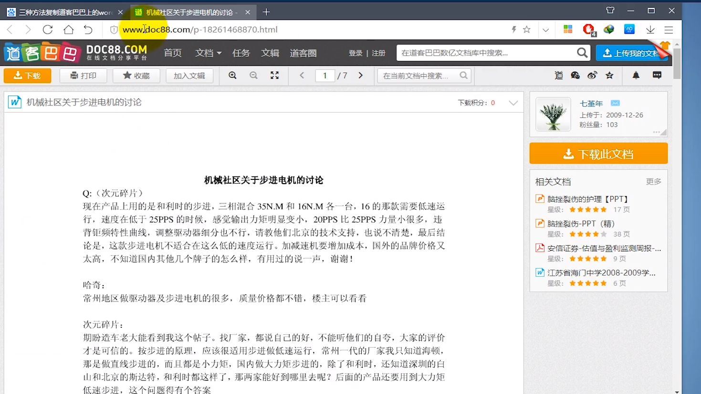Expand the address bar dropdown arrow

545,30
